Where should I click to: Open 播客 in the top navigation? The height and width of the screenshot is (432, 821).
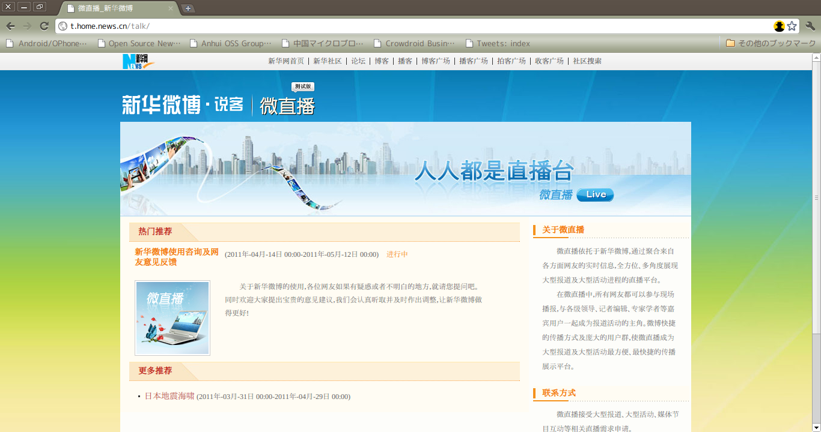tap(405, 61)
